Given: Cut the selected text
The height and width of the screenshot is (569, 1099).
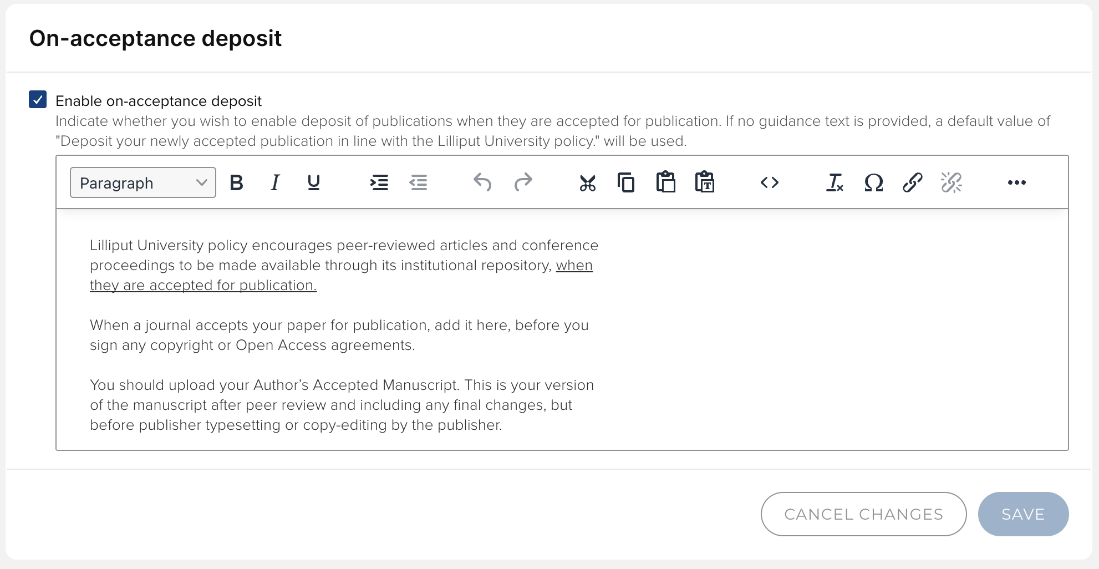Looking at the screenshot, I should (x=587, y=182).
